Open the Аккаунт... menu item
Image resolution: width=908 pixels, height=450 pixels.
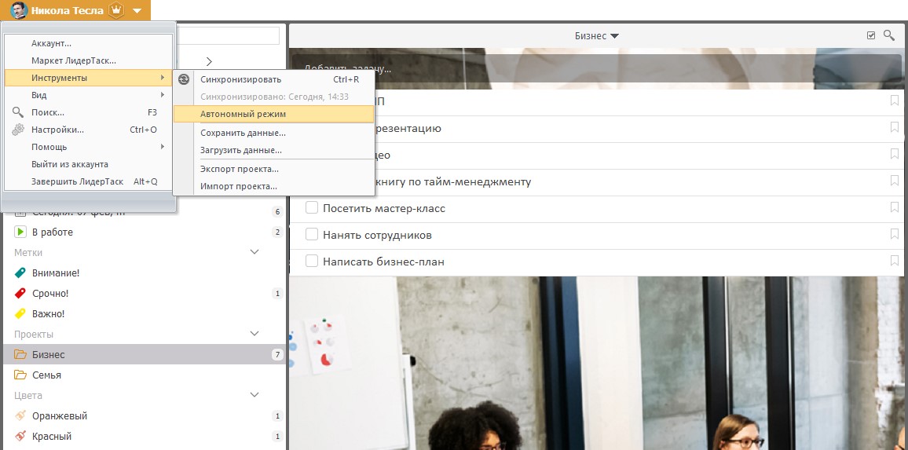tap(89, 43)
